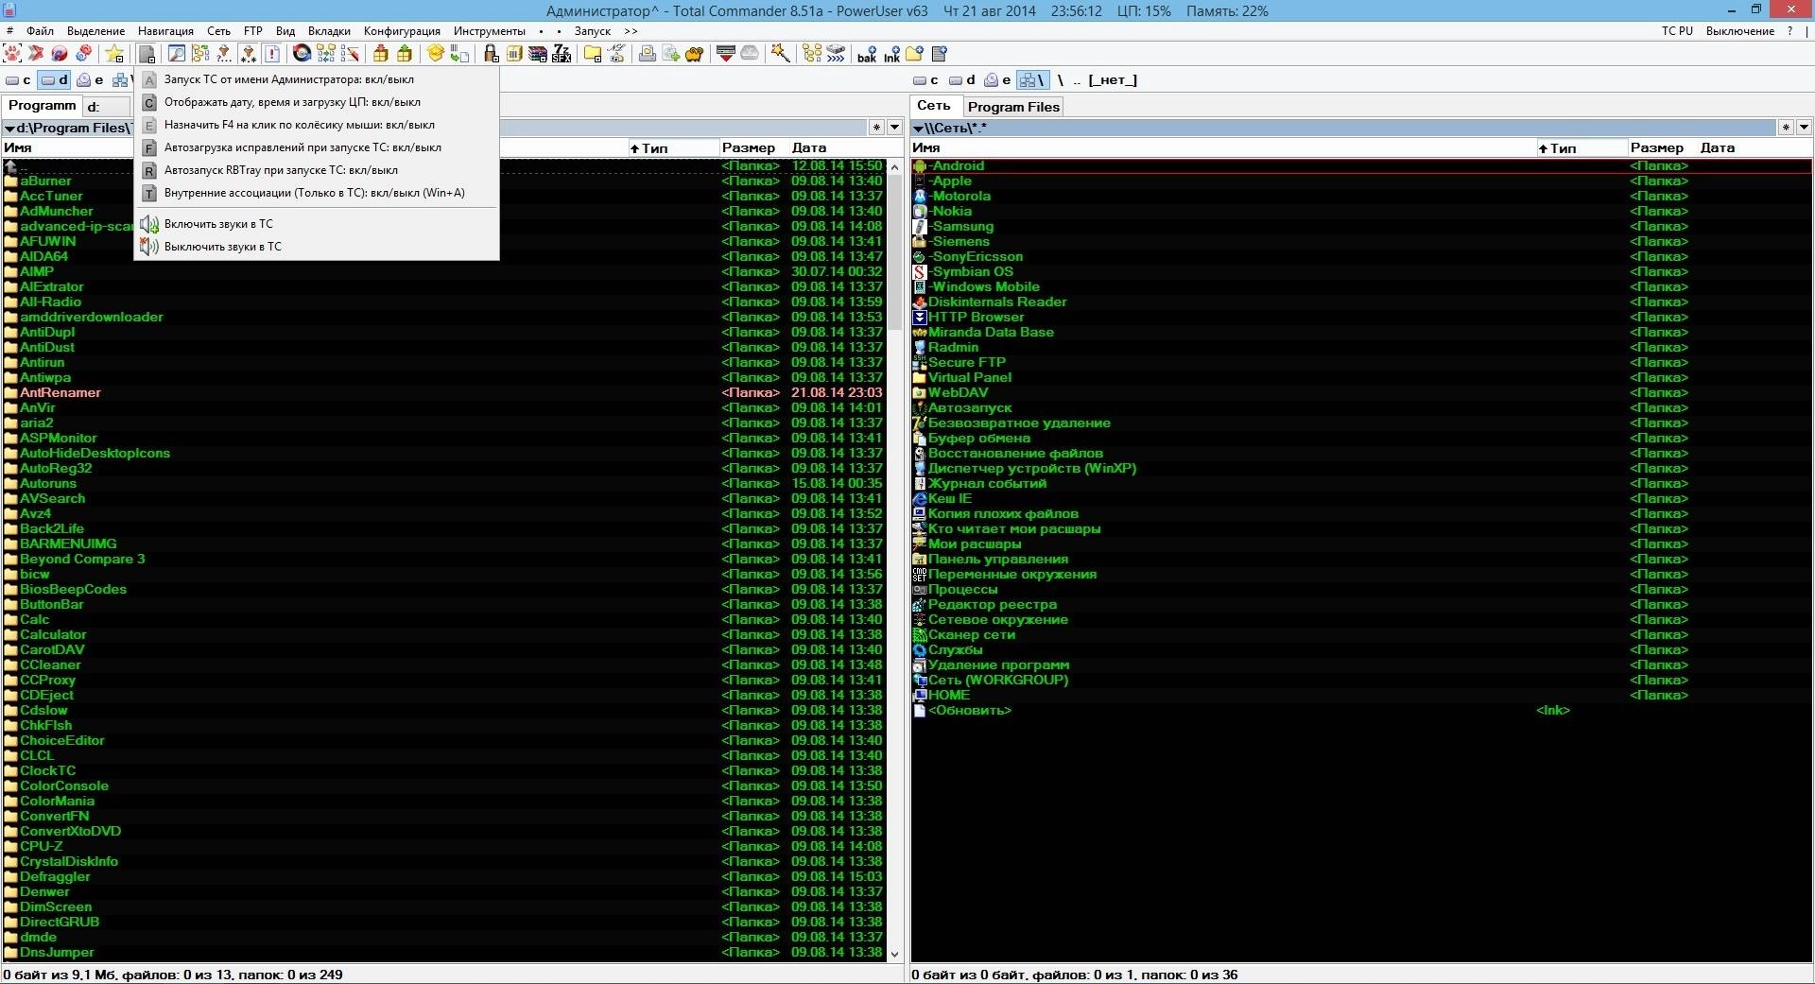Screen dimensions: 1815x984
Task: Click the TC PU menu item
Action: pos(1677,31)
